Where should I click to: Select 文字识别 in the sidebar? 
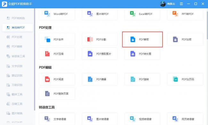click(x=18, y=66)
